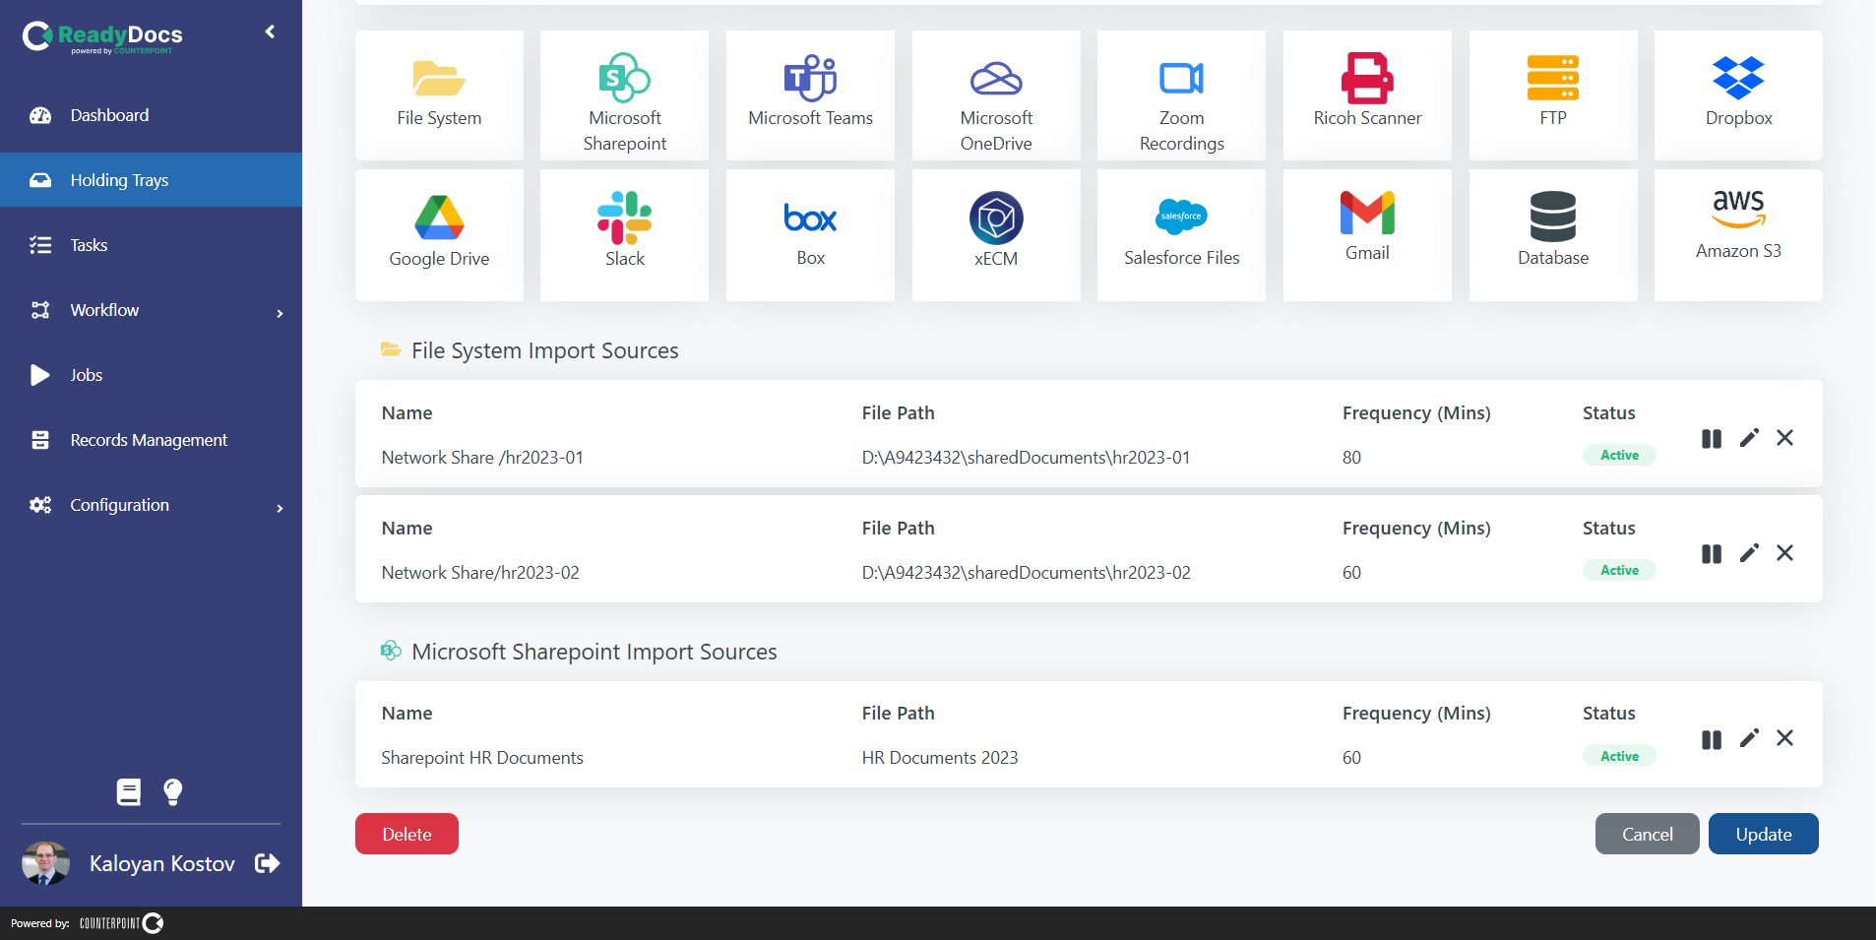
Task: Log out using the sign-out icon
Action: coord(268,863)
